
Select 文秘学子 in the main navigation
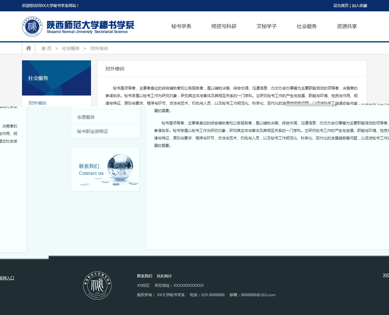(x=266, y=27)
